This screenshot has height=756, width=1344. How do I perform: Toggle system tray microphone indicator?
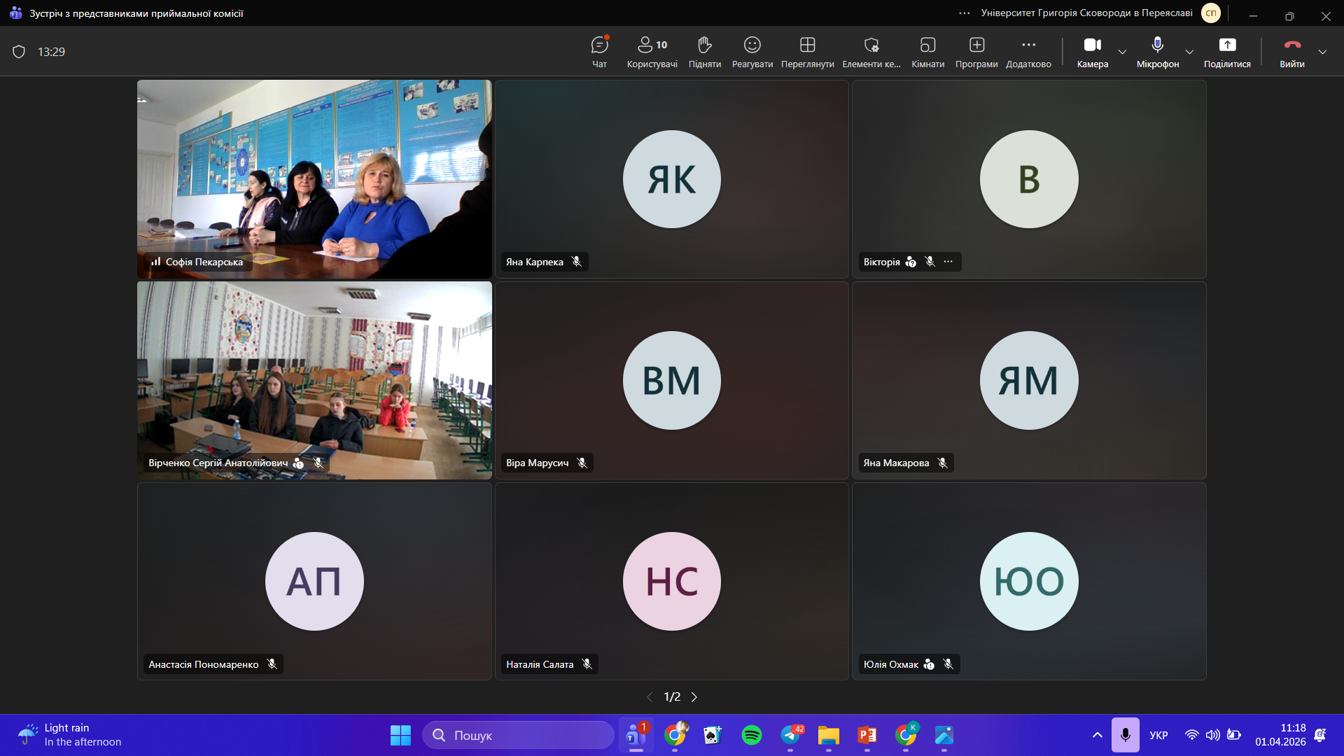(x=1125, y=735)
